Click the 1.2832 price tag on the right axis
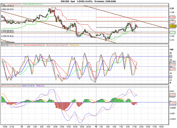Screen dimensions: 177x128 172,22
